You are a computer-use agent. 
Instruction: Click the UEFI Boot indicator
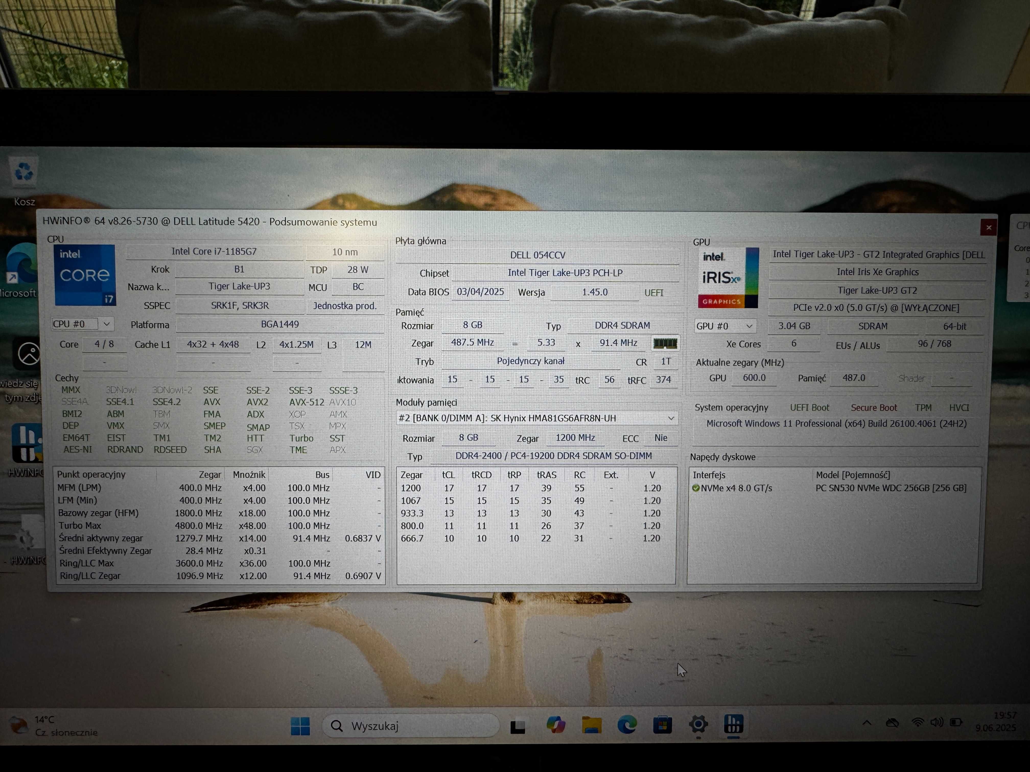point(809,408)
